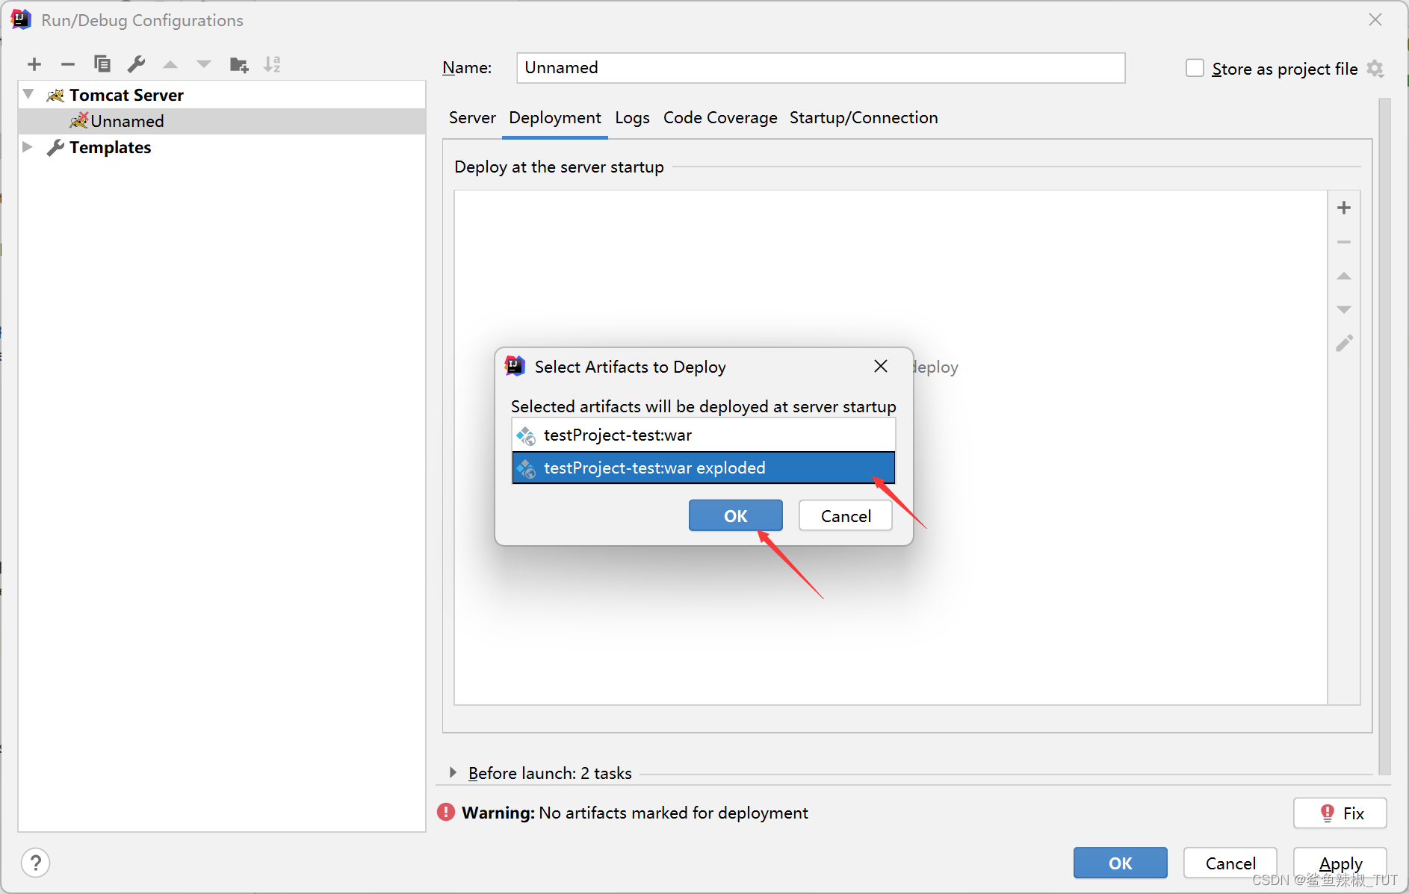Toggle Store as project file checkbox
The width and height of the screenshot is (1409, 894).
[x=1195, y=68]
